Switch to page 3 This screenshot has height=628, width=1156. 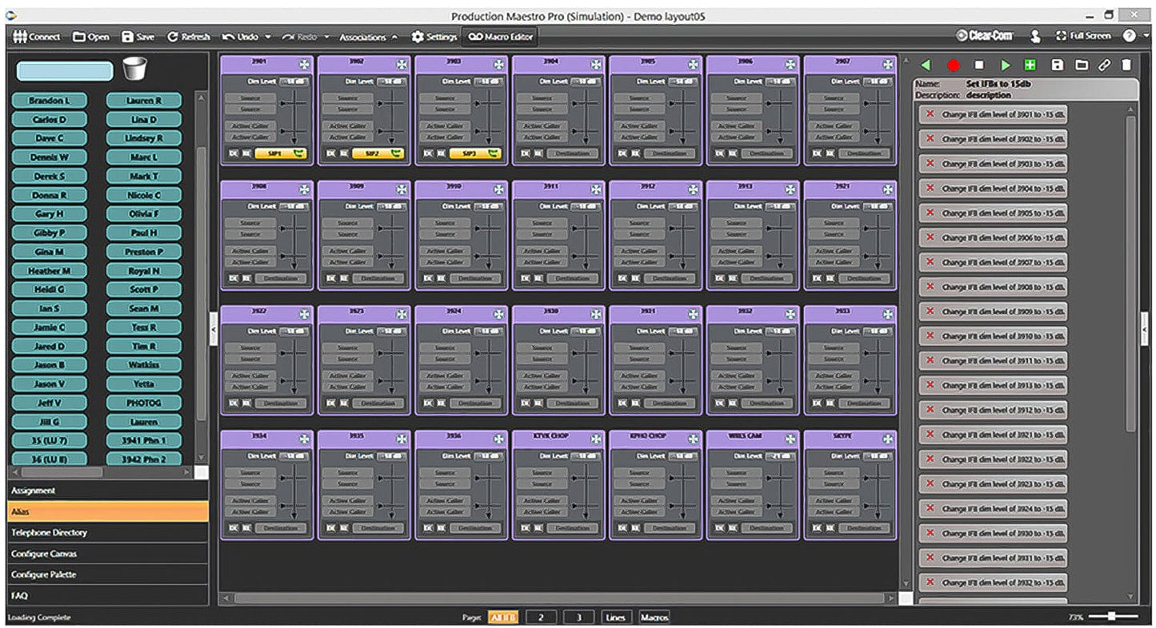(x=578, y=618)
